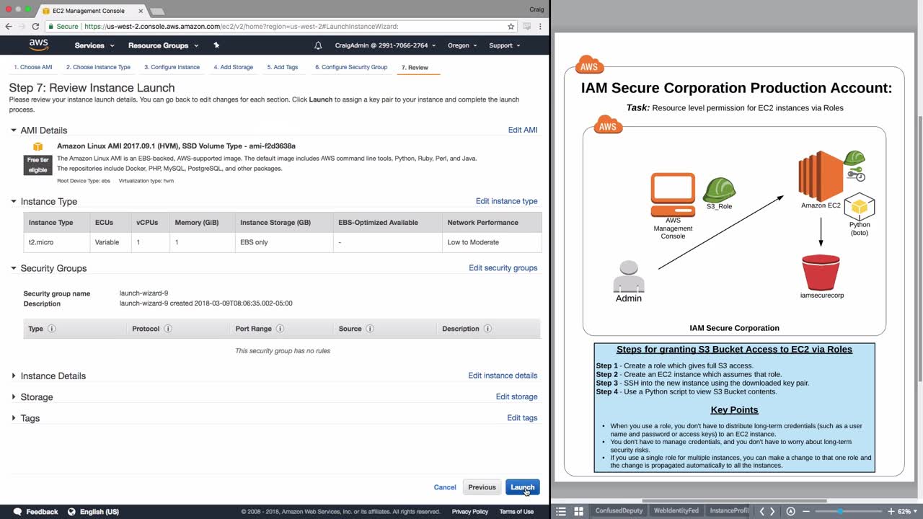Zoom out with the minus icon
923x519 pixels.
[806, 511]
